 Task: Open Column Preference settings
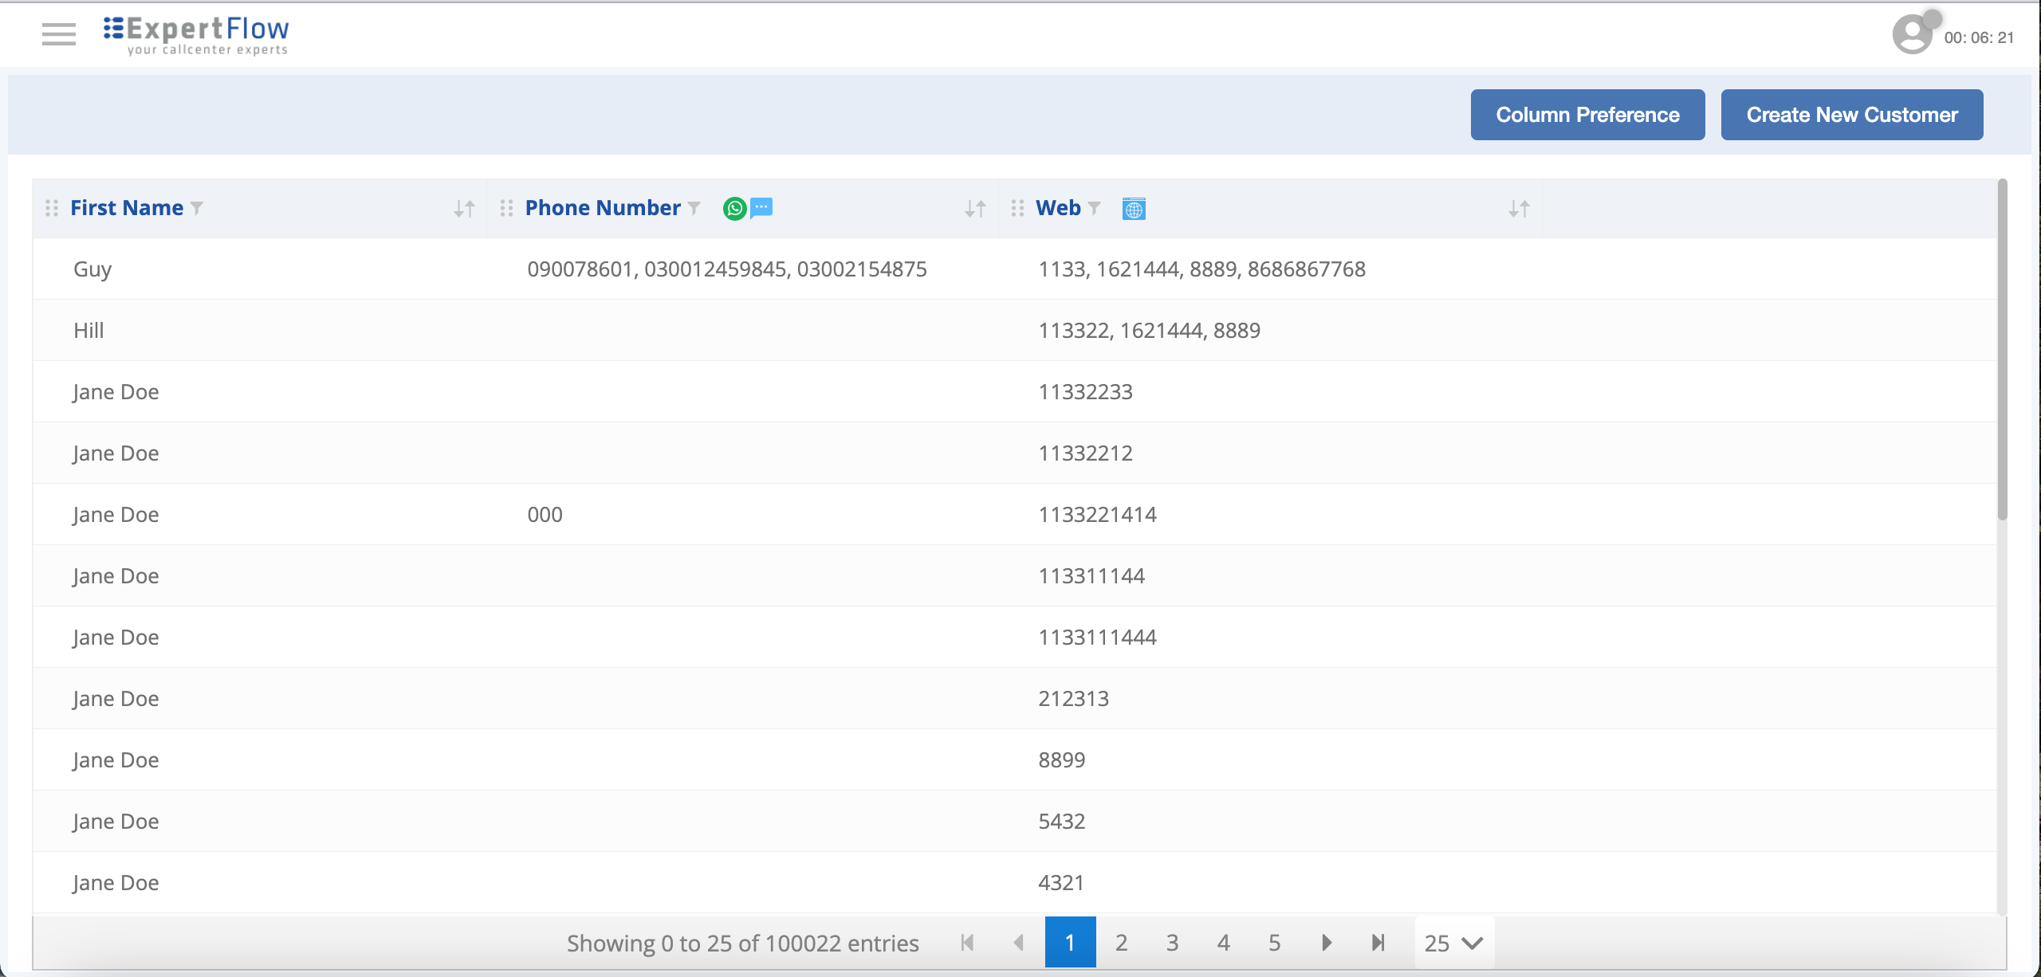tap(1587, 114)
